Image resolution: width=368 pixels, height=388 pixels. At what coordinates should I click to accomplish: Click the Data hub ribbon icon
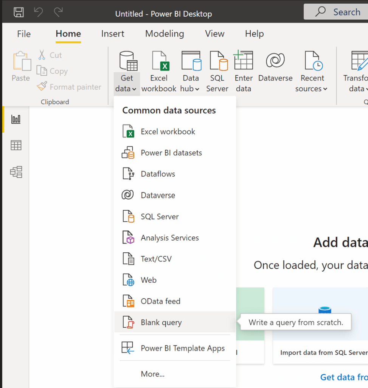[x=191, y=61]
